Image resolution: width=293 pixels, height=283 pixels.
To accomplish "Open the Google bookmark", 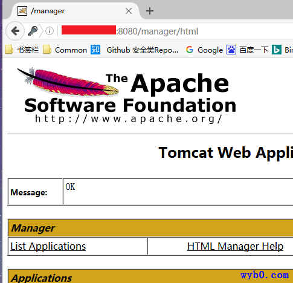I will click(x=204, y=50).
